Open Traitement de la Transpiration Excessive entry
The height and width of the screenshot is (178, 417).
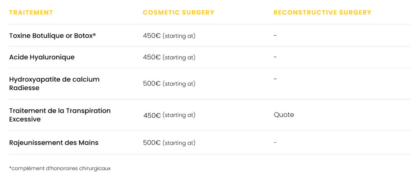[60, 115]
